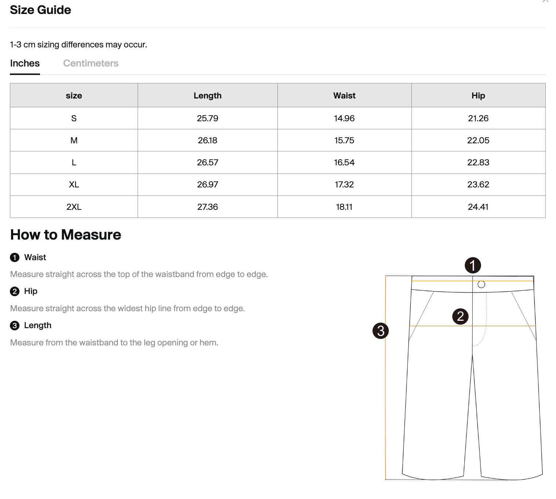Select the XL size row label
The height and width of the screenshot is (499, 556).
coord(74,184)
